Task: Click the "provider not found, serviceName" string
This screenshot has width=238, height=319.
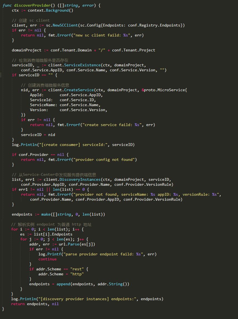Action: coord(146,195)
